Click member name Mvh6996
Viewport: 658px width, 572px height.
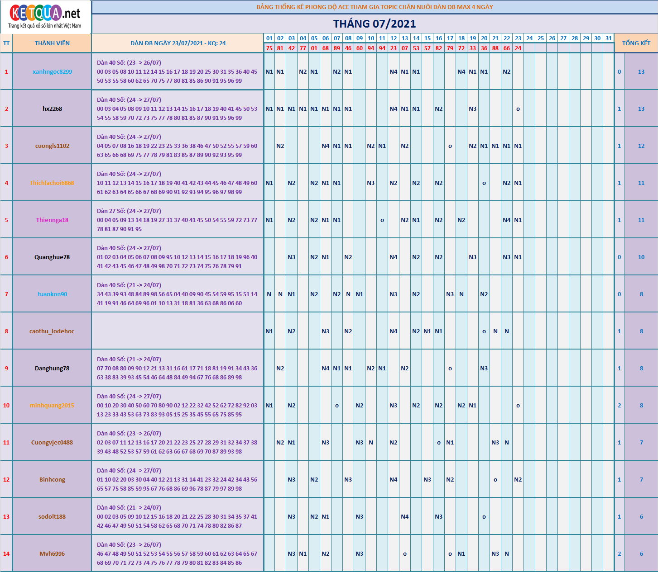click(x=52, y=553)
